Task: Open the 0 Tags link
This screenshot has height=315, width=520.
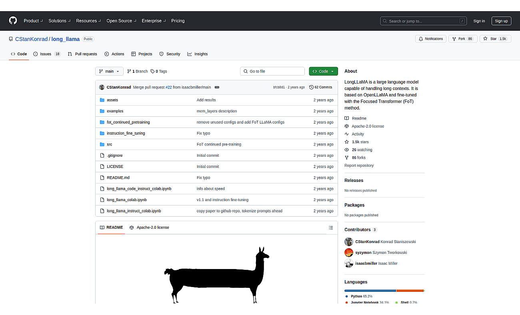Action: 159,71
